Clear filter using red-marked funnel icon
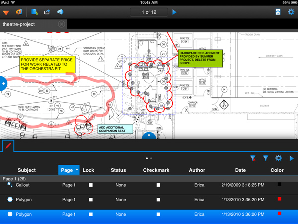Image resolution: width=298 pixels, height=224 pixels. click(253, 158)
